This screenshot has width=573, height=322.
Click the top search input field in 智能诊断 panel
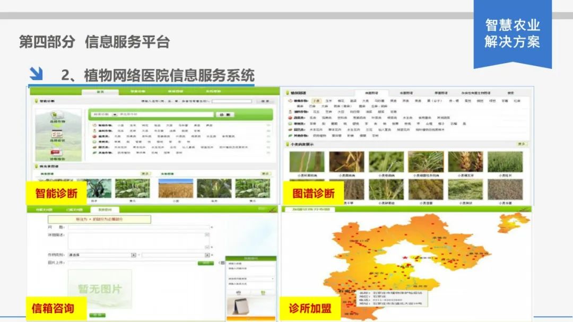232,101
